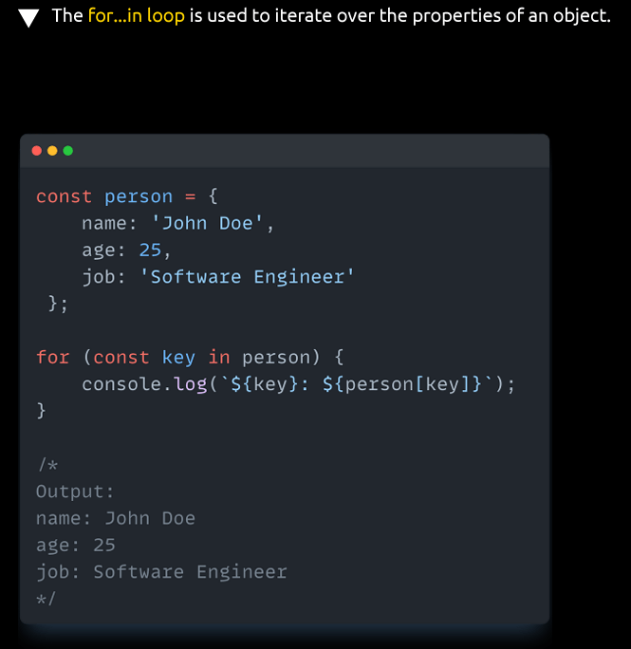This screenshot has width=631, height=649.
Task: Click the "key" variable after const
Action: click(178, 357)
